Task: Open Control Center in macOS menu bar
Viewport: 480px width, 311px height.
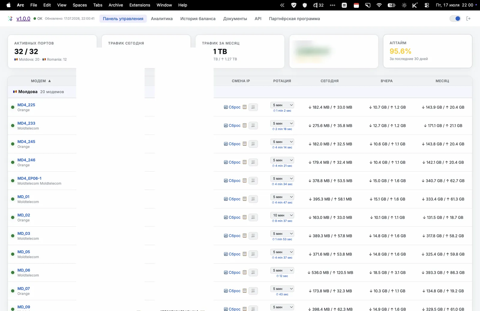Action: pyautogui.click(x=427, y=5)
